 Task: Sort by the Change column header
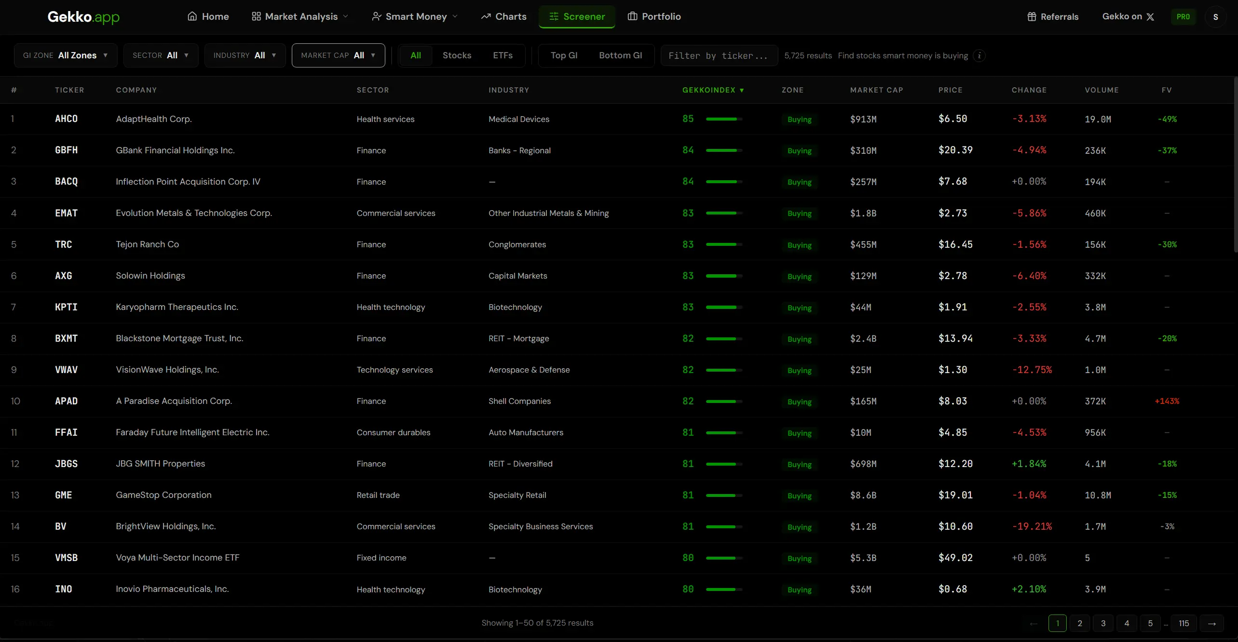1029,90
